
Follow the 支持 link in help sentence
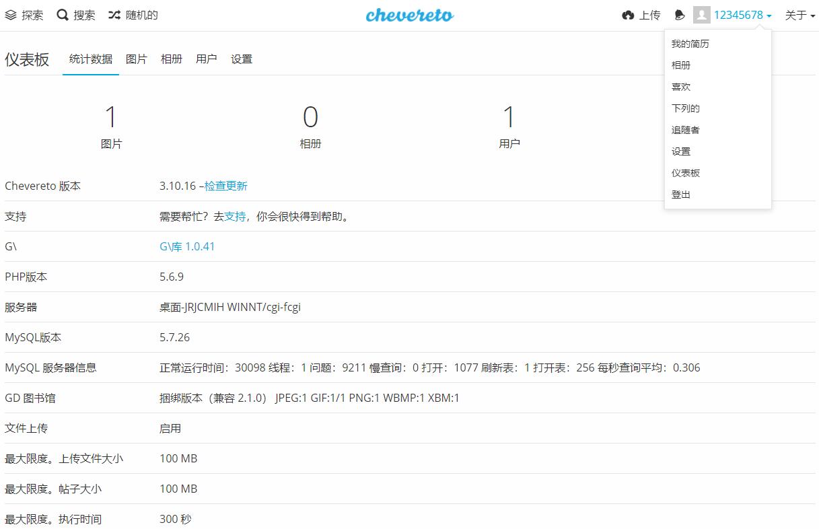tap(235, 216)
